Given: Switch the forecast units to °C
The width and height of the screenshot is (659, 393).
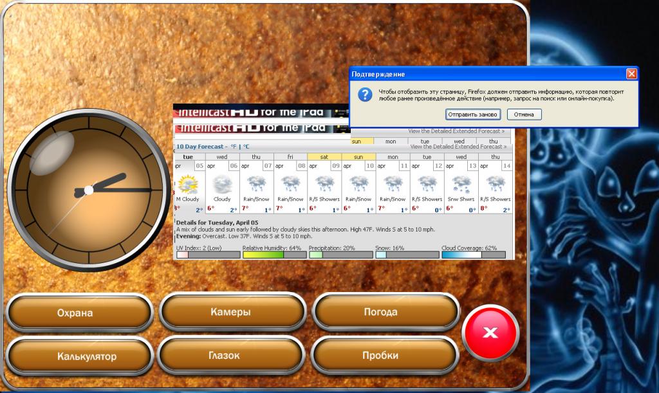Looking at the screenshot, I should (x=246, y=147).
